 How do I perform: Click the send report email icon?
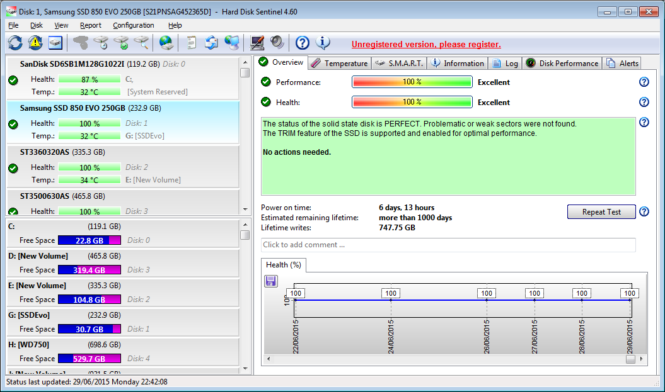tap(211, 43)
